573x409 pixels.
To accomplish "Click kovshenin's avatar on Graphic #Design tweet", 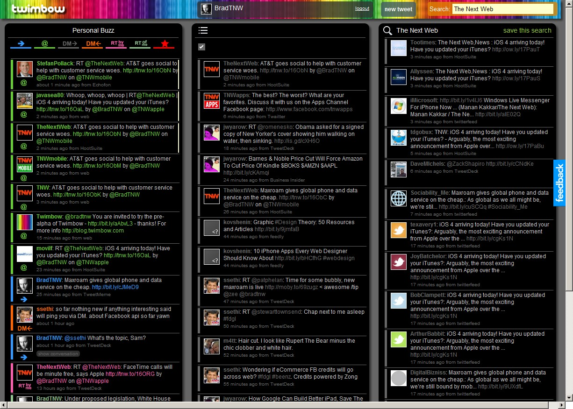I will click(x=212, y=228).
